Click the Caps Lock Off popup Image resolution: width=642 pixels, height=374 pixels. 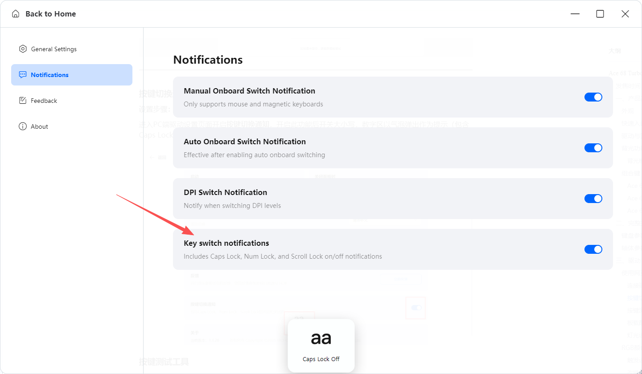click(321, 346)
